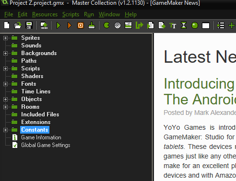The image size is (236, 181).
Task: Select the Objects label in resource tree
Action: click(x=32, y=99)
